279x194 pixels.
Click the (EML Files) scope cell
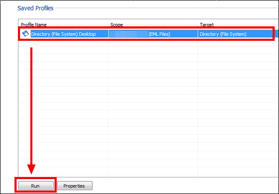(159, 34)
